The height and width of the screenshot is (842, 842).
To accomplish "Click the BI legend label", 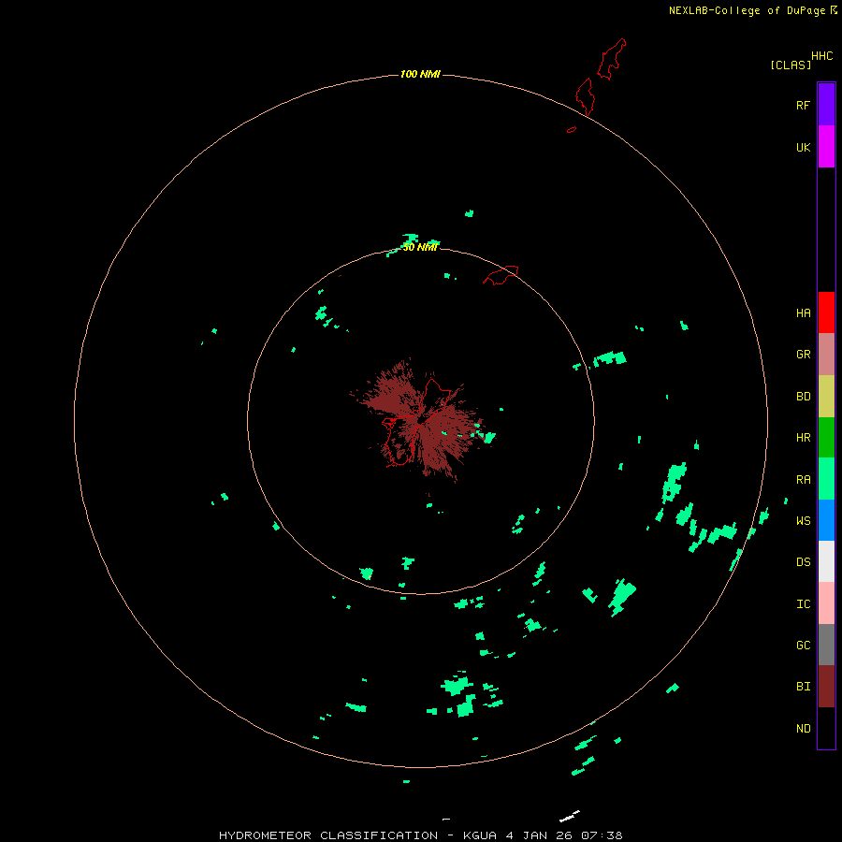I will (x=803, y=687).
